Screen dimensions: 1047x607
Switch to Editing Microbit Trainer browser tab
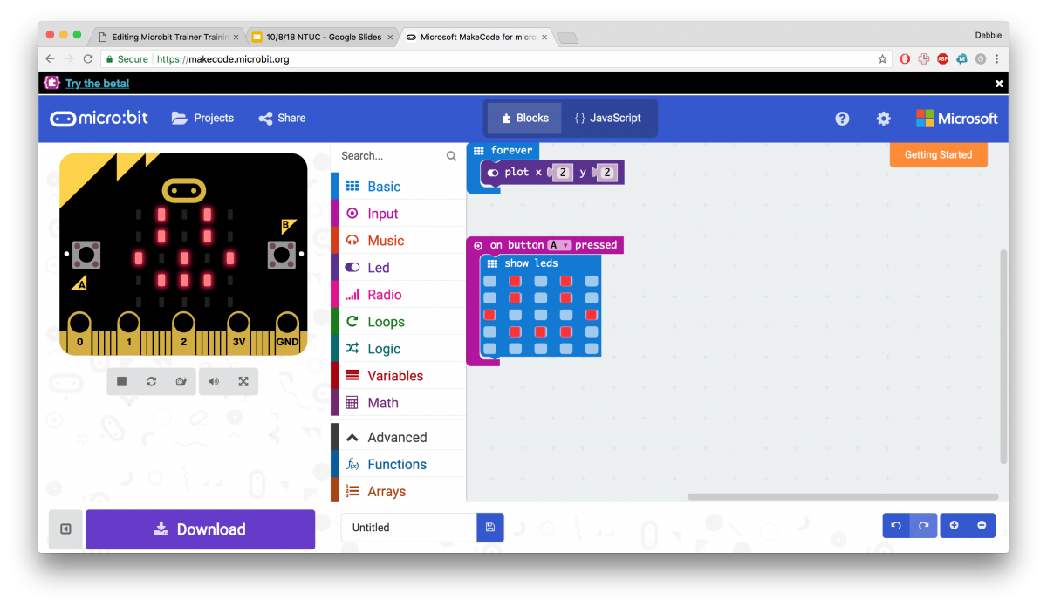click(x=168, y=37)
